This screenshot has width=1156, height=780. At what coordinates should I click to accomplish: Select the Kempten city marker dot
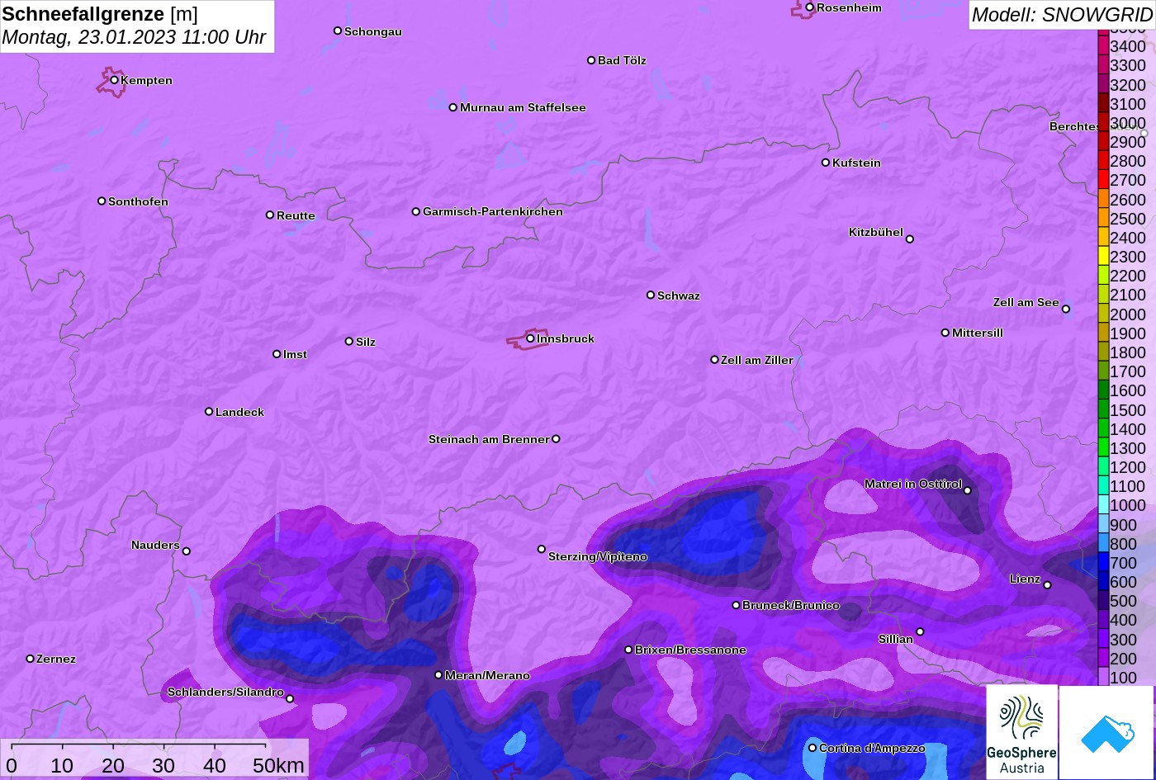114,80
